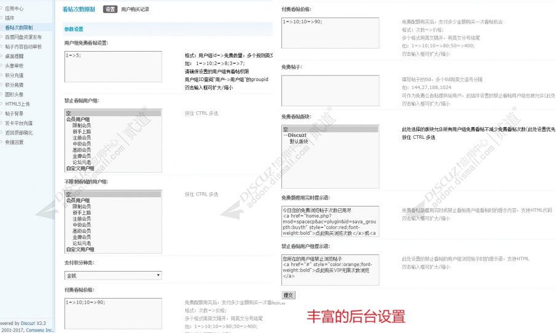Select 限制会员 in the 不限制看帖的用户组 list
This screenshot has width=559, height=333.
tap(82, 206)
